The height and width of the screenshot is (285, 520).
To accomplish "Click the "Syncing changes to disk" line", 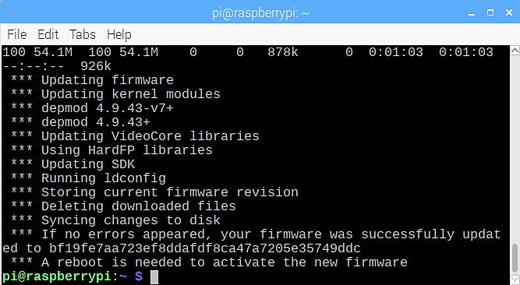I will click(x=115, y=220).
